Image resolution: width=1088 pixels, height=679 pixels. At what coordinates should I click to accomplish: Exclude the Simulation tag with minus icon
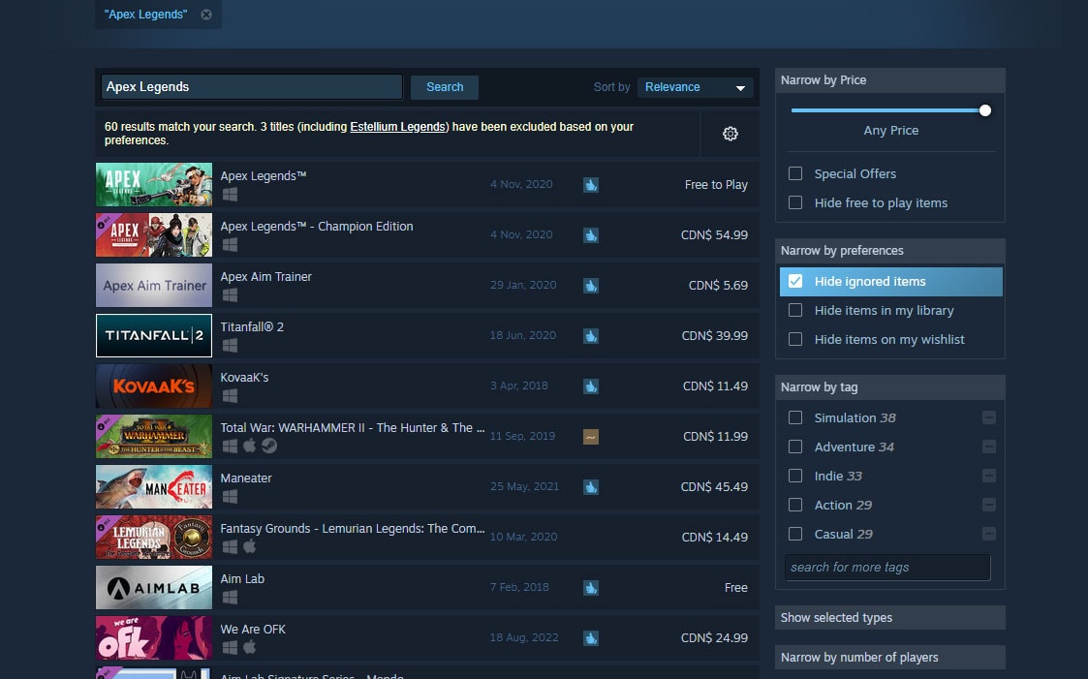tap(989, 417)
